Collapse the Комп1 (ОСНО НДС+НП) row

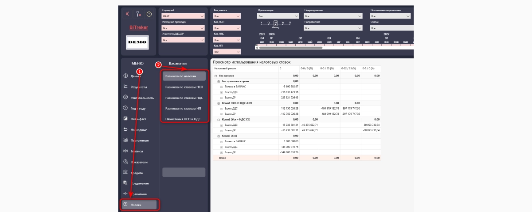219,103
